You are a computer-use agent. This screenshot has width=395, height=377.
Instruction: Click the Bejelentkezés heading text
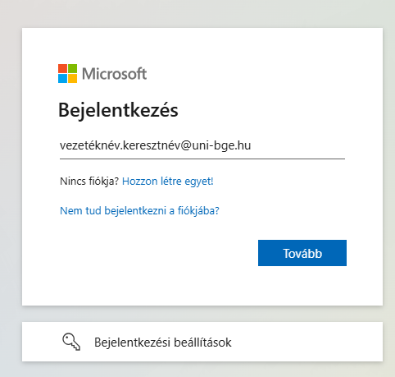coord(118,110)
